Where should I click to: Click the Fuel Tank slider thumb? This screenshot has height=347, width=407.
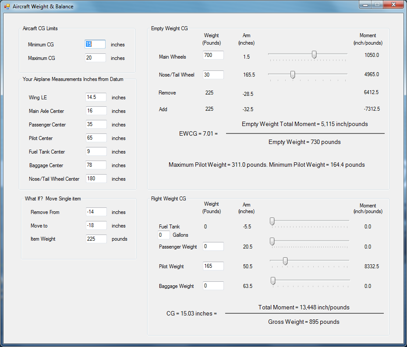coord(272,221)
